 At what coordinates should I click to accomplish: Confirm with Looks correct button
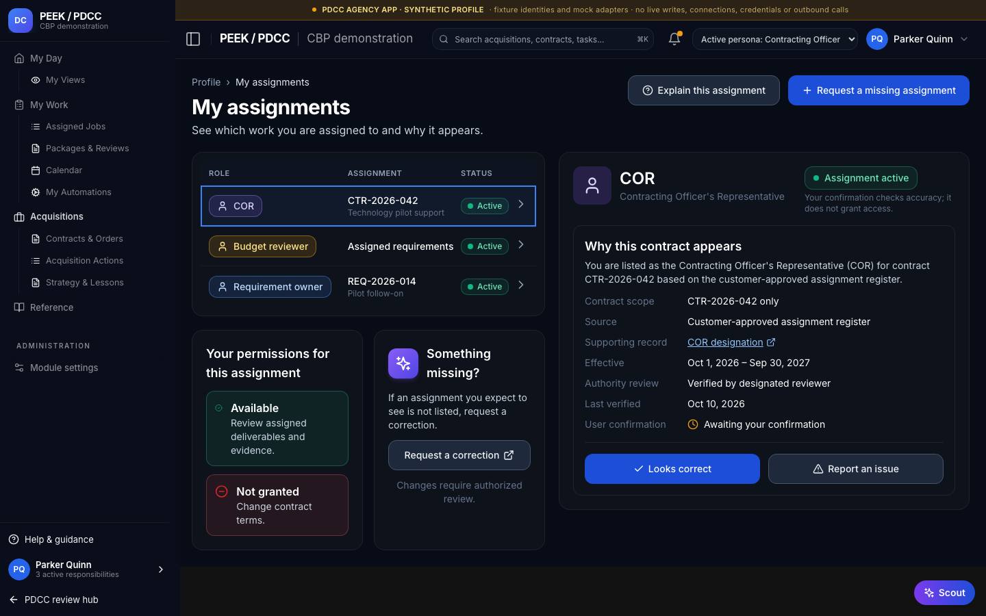pyautogui.click(x=672, y=469)
